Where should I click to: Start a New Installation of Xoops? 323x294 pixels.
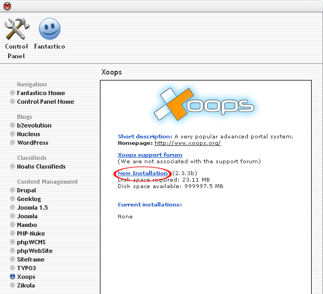click(x=143, y=173)
